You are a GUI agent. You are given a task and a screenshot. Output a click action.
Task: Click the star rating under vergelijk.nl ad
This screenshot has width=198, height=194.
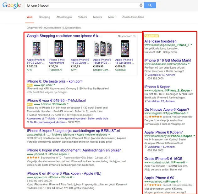155,117
